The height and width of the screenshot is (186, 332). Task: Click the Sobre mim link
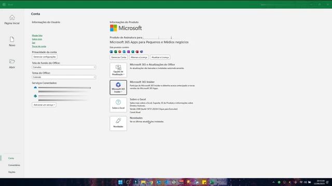pyautogui.click(x=37, y=39)
